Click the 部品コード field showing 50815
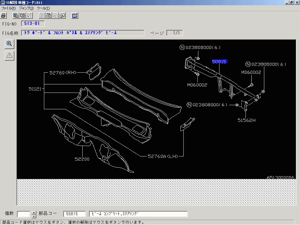This screenshot has width=300, height=225. (x=74, y=214)
